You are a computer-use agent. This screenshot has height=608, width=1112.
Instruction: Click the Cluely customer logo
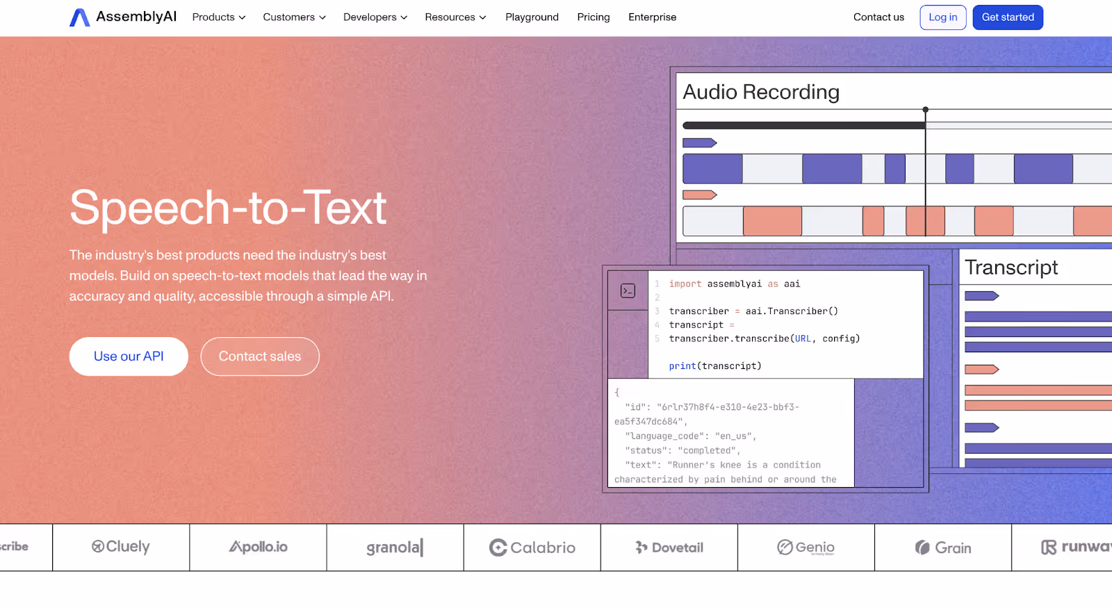pos(121,547)
